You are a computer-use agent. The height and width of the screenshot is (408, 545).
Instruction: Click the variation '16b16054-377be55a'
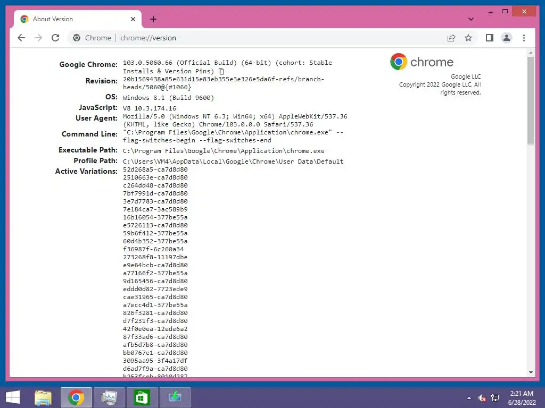coord(155,217)
